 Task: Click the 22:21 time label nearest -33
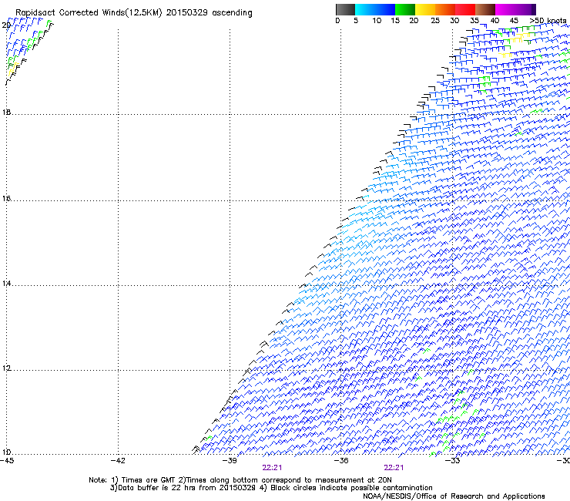[394, 468]
